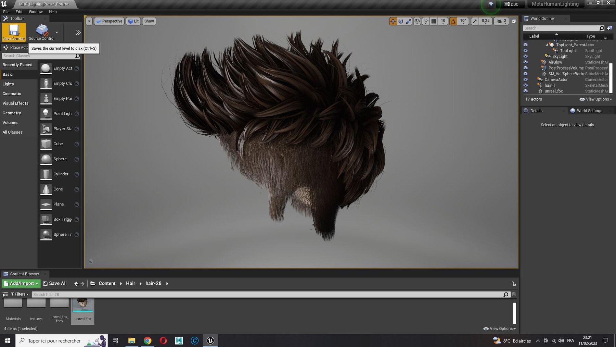Create new folder in World Outliner
Viewport: 616px width, 347px height.
coord(609,28)
